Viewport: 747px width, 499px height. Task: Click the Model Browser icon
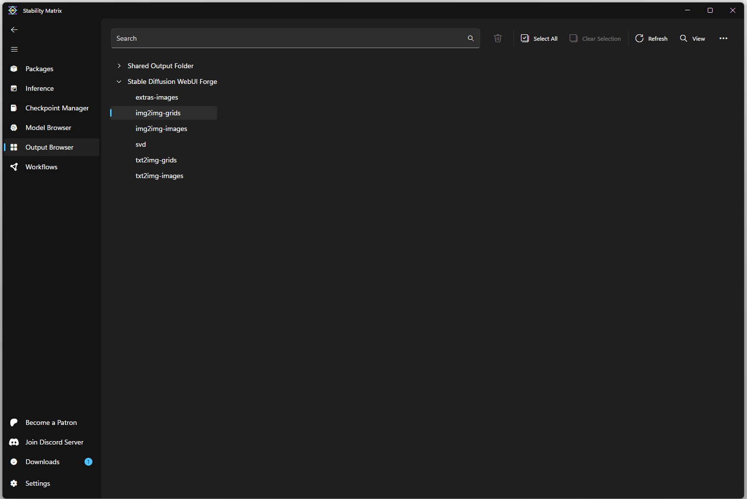(x=14, y=128)
